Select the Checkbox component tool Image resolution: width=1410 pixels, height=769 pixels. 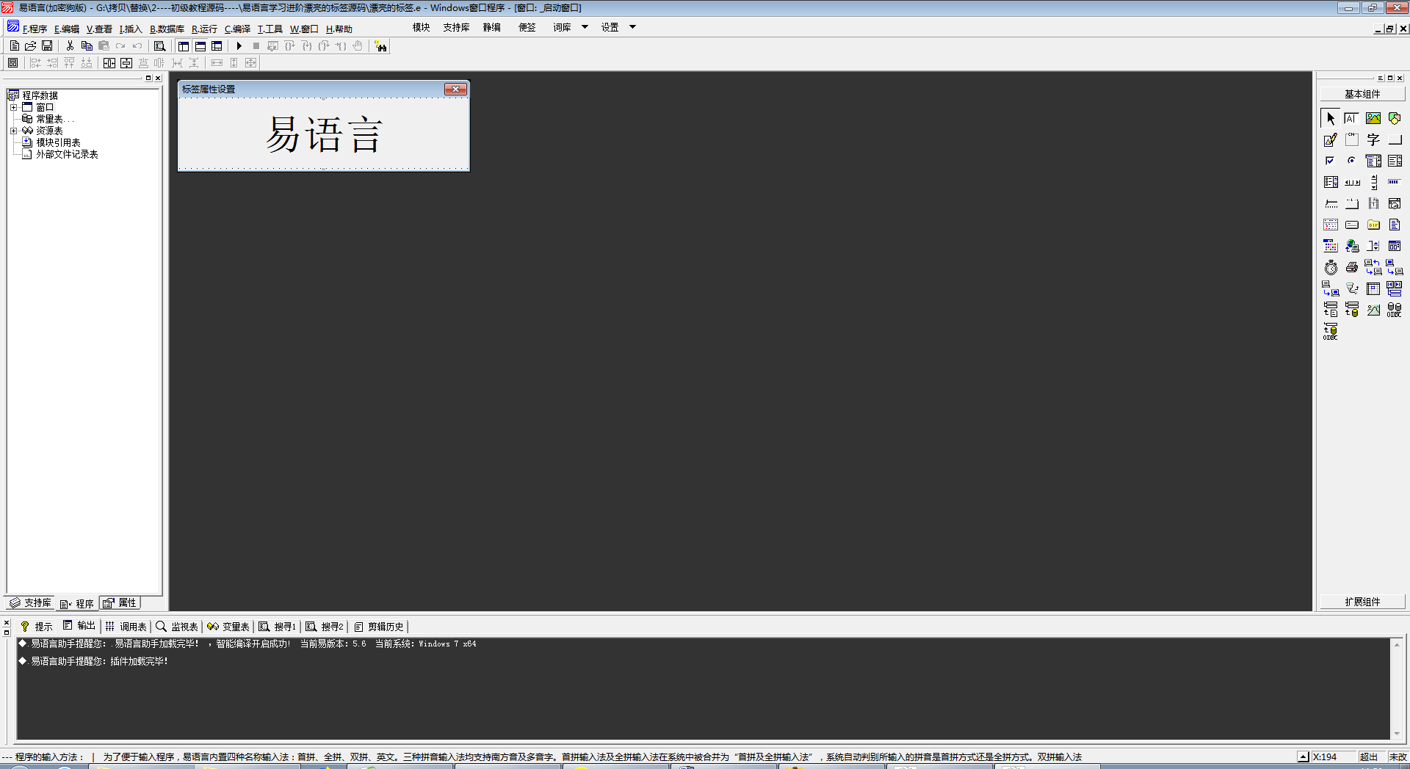1331,161
